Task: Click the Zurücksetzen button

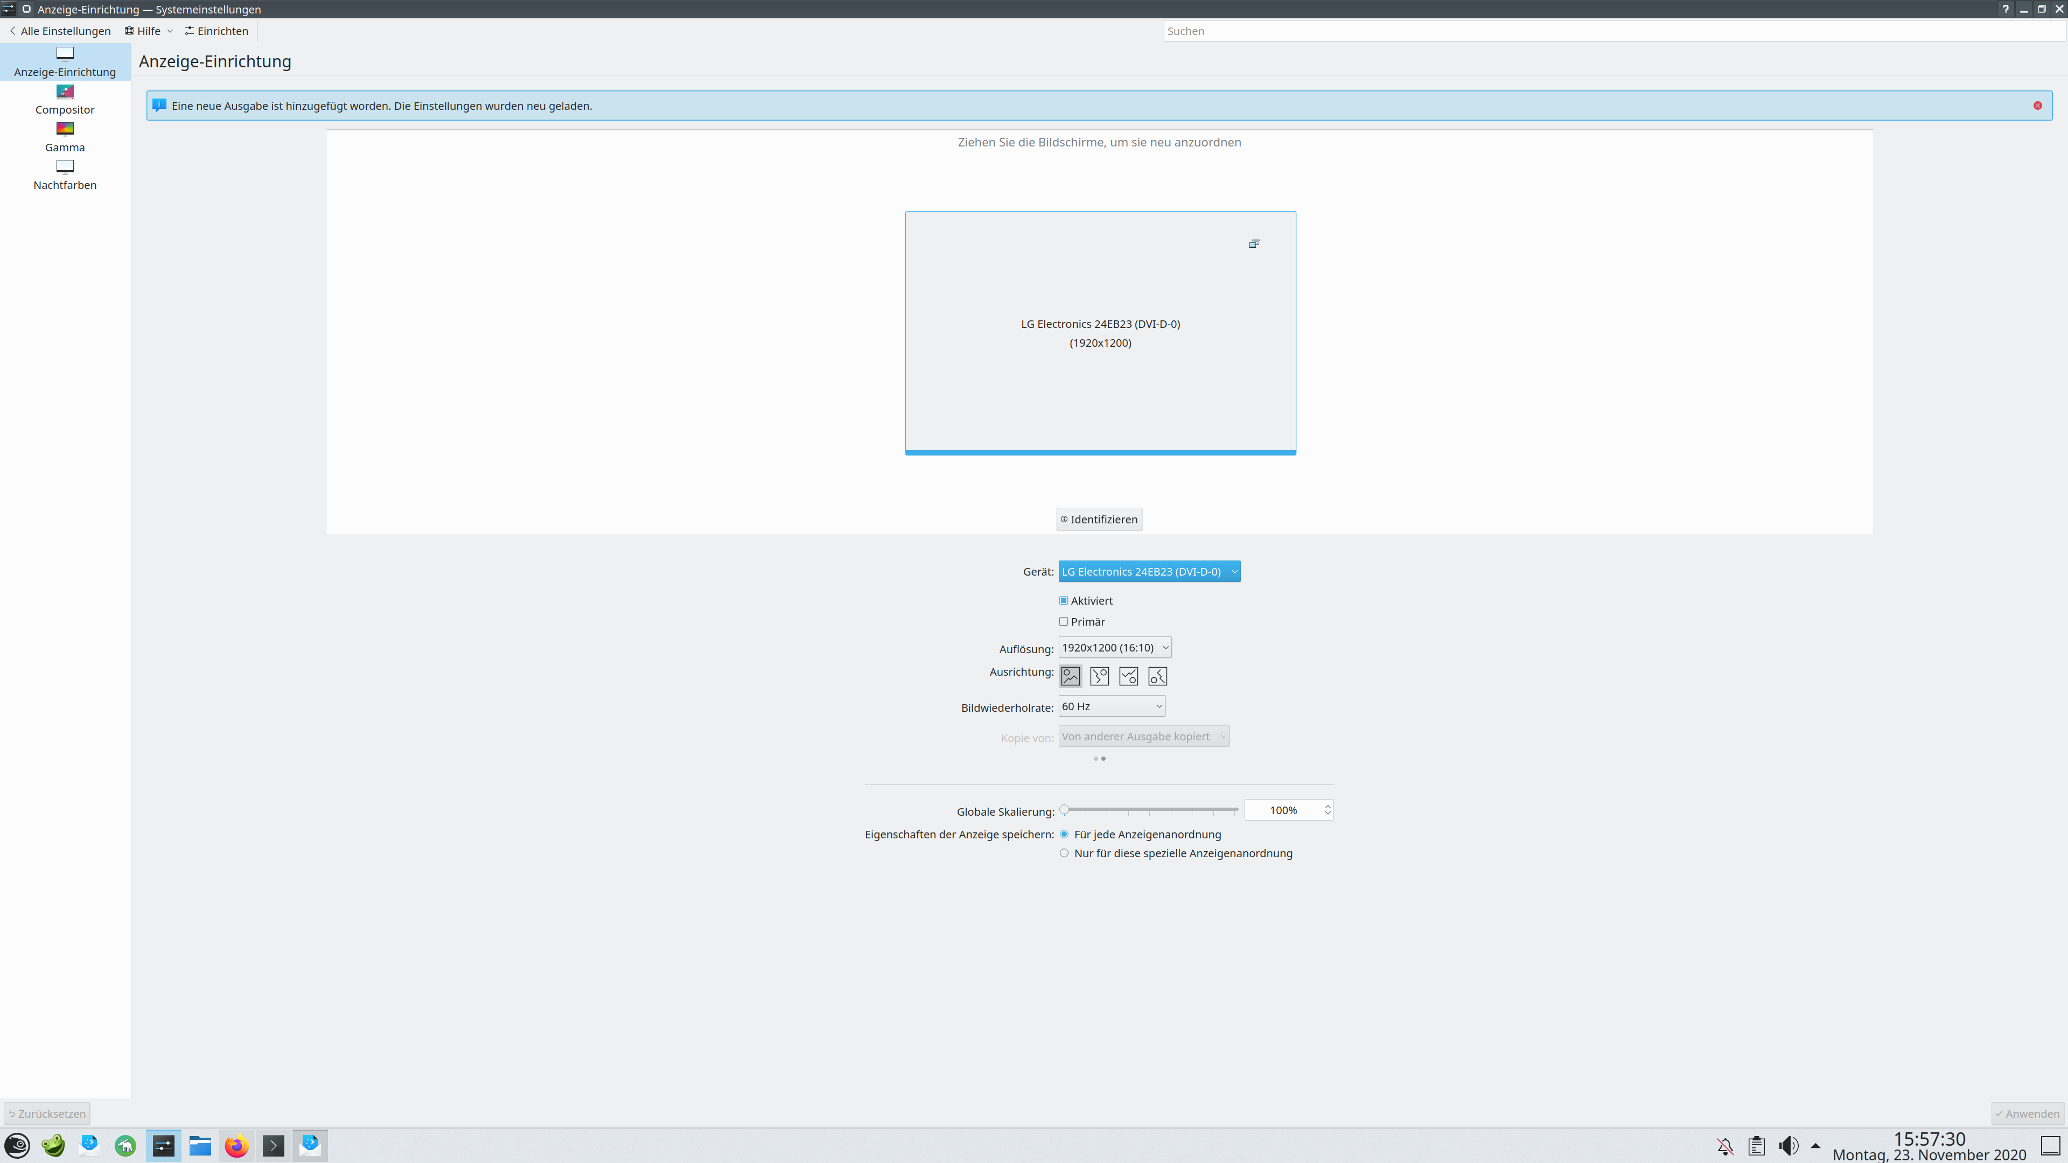Action: (46, 1114)
